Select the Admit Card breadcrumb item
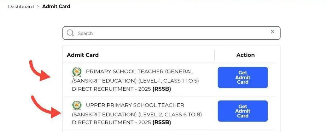Screen dimensions: 327x132 click(56, 7)
